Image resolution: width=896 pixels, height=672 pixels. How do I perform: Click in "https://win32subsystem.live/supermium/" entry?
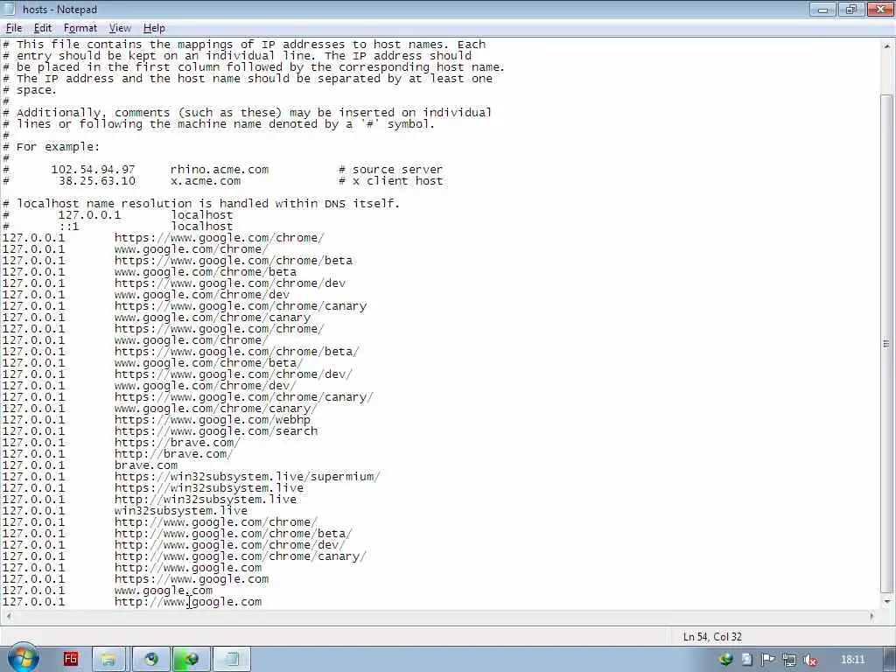click(248, 477)
